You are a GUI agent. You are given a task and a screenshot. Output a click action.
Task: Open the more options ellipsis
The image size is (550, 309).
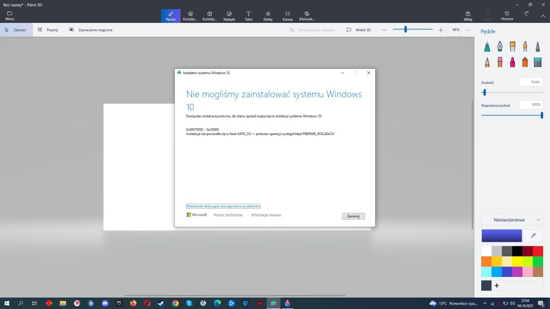(x=467, y=30)
